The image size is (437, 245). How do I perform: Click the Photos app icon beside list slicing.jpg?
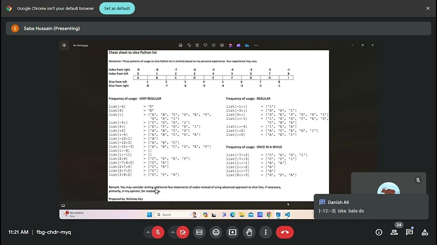[x=64, y=45]
